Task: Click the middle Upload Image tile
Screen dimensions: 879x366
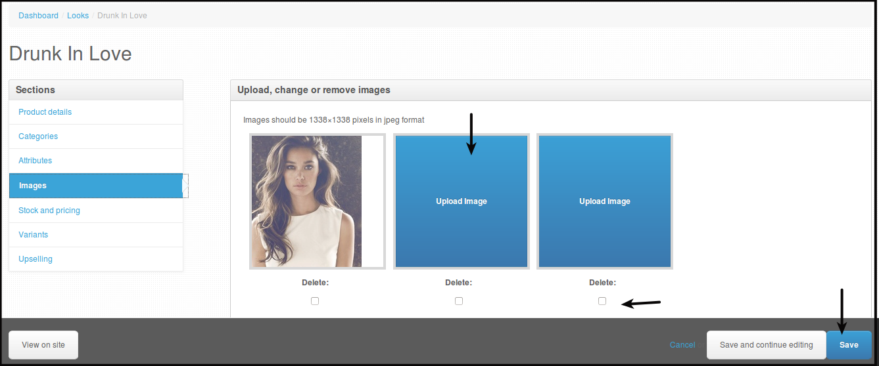Action: pyautogui.click(x=461, y=201)
